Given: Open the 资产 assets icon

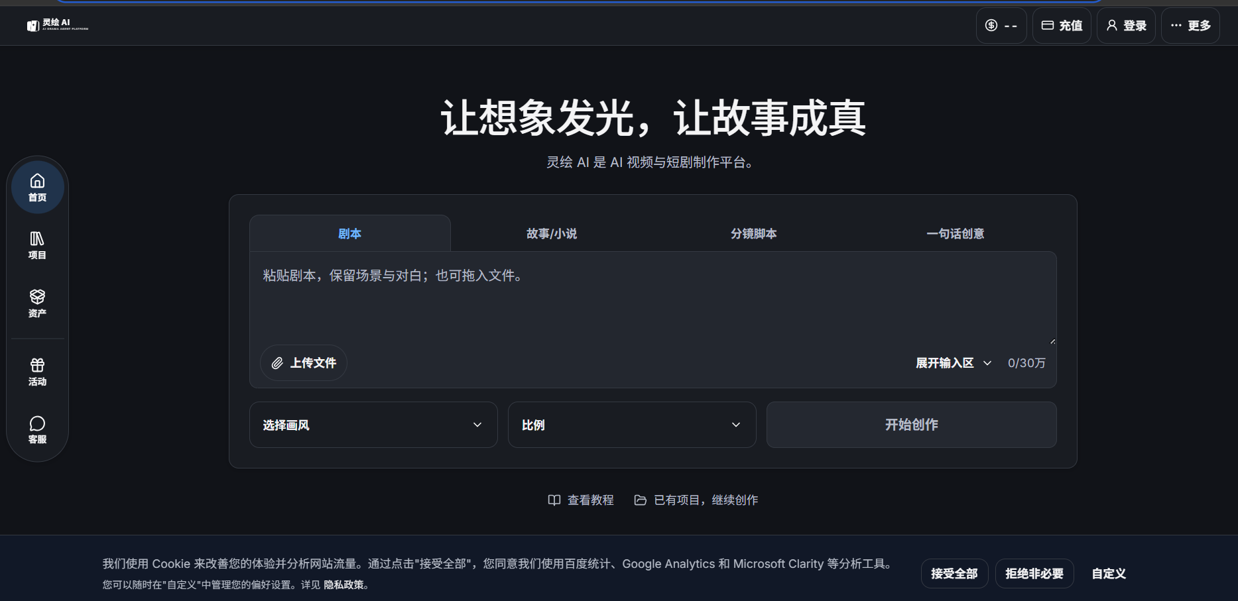Looking at the screenshot, I should click(38, 303).
